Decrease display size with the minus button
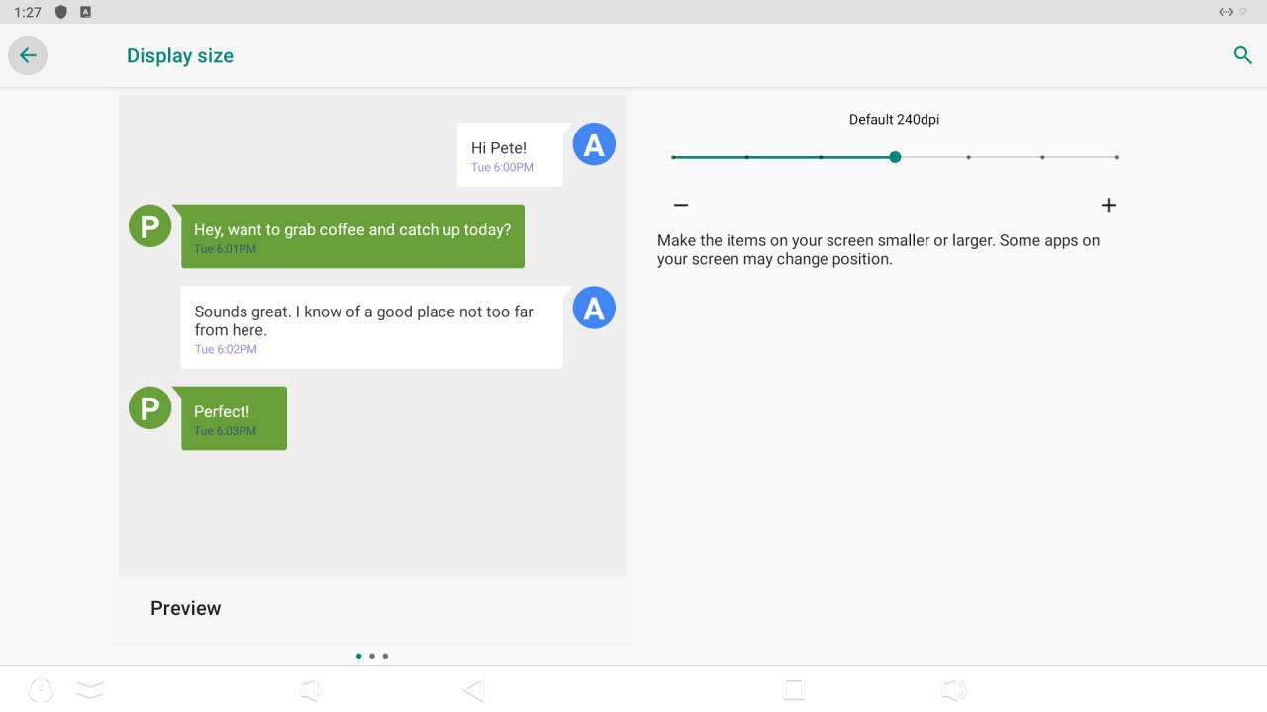1267x712 pixels. (680, 205)
